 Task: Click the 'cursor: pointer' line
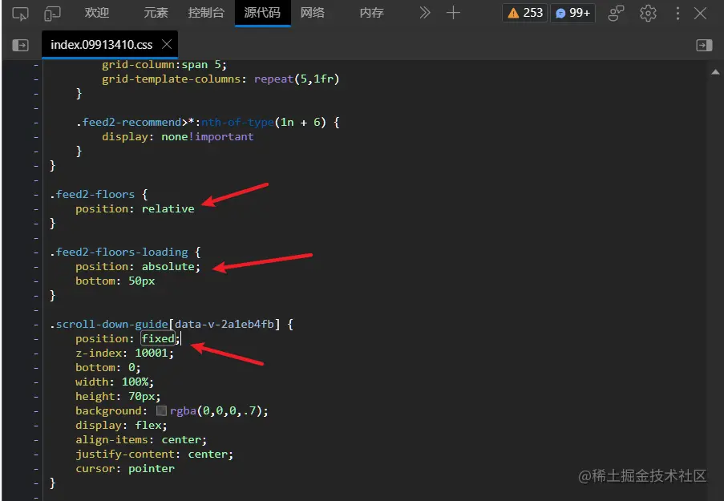[x=125, y=468]
